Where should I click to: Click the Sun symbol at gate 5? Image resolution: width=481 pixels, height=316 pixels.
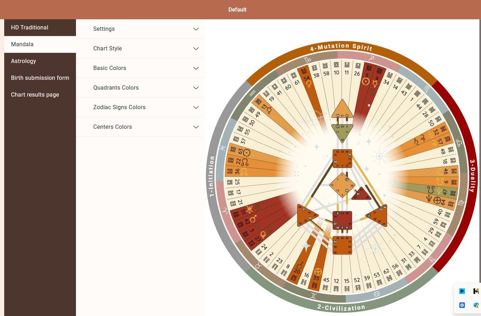click(x=366, y=82)
